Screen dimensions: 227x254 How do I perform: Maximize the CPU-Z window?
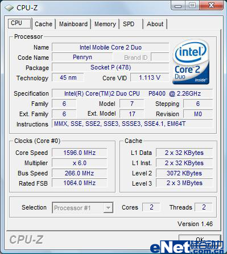192,6
